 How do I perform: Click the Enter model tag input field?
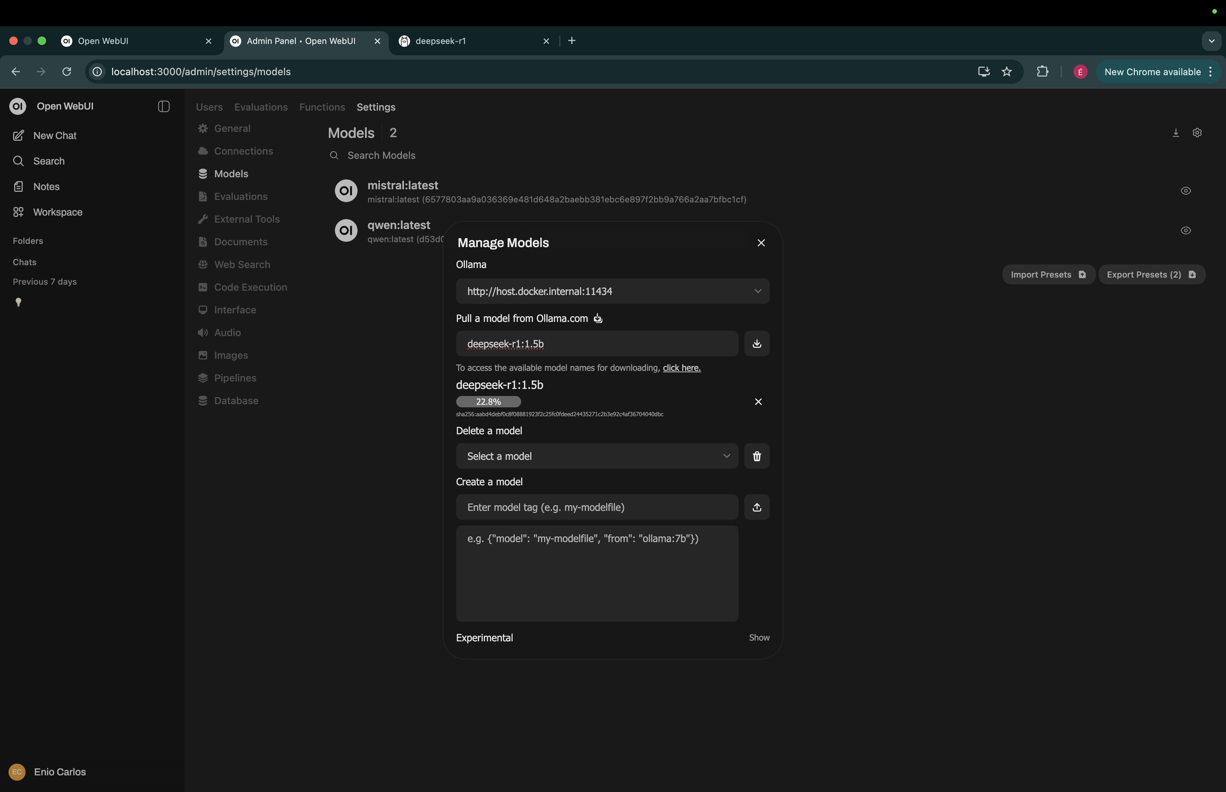tap(597, 507)
